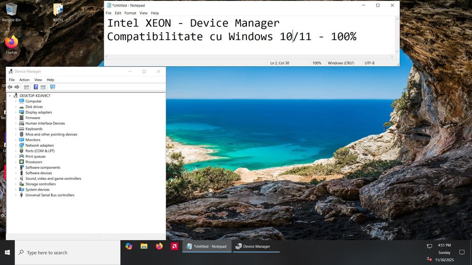Open the blue Help toolbar icon in Device Manager
The height and width of the screenshot is (265, 472).
point(36,87)
